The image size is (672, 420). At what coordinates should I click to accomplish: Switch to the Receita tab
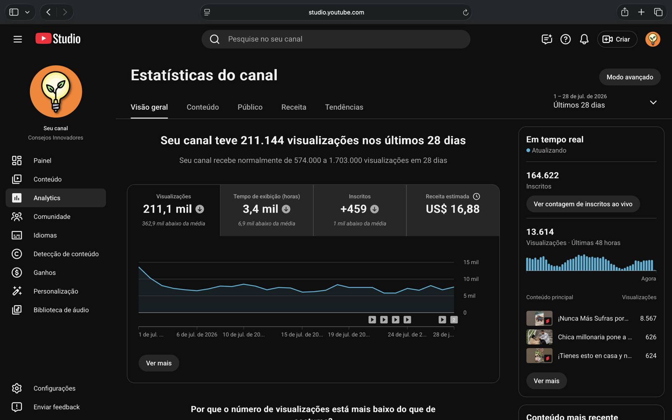point(294,107)
